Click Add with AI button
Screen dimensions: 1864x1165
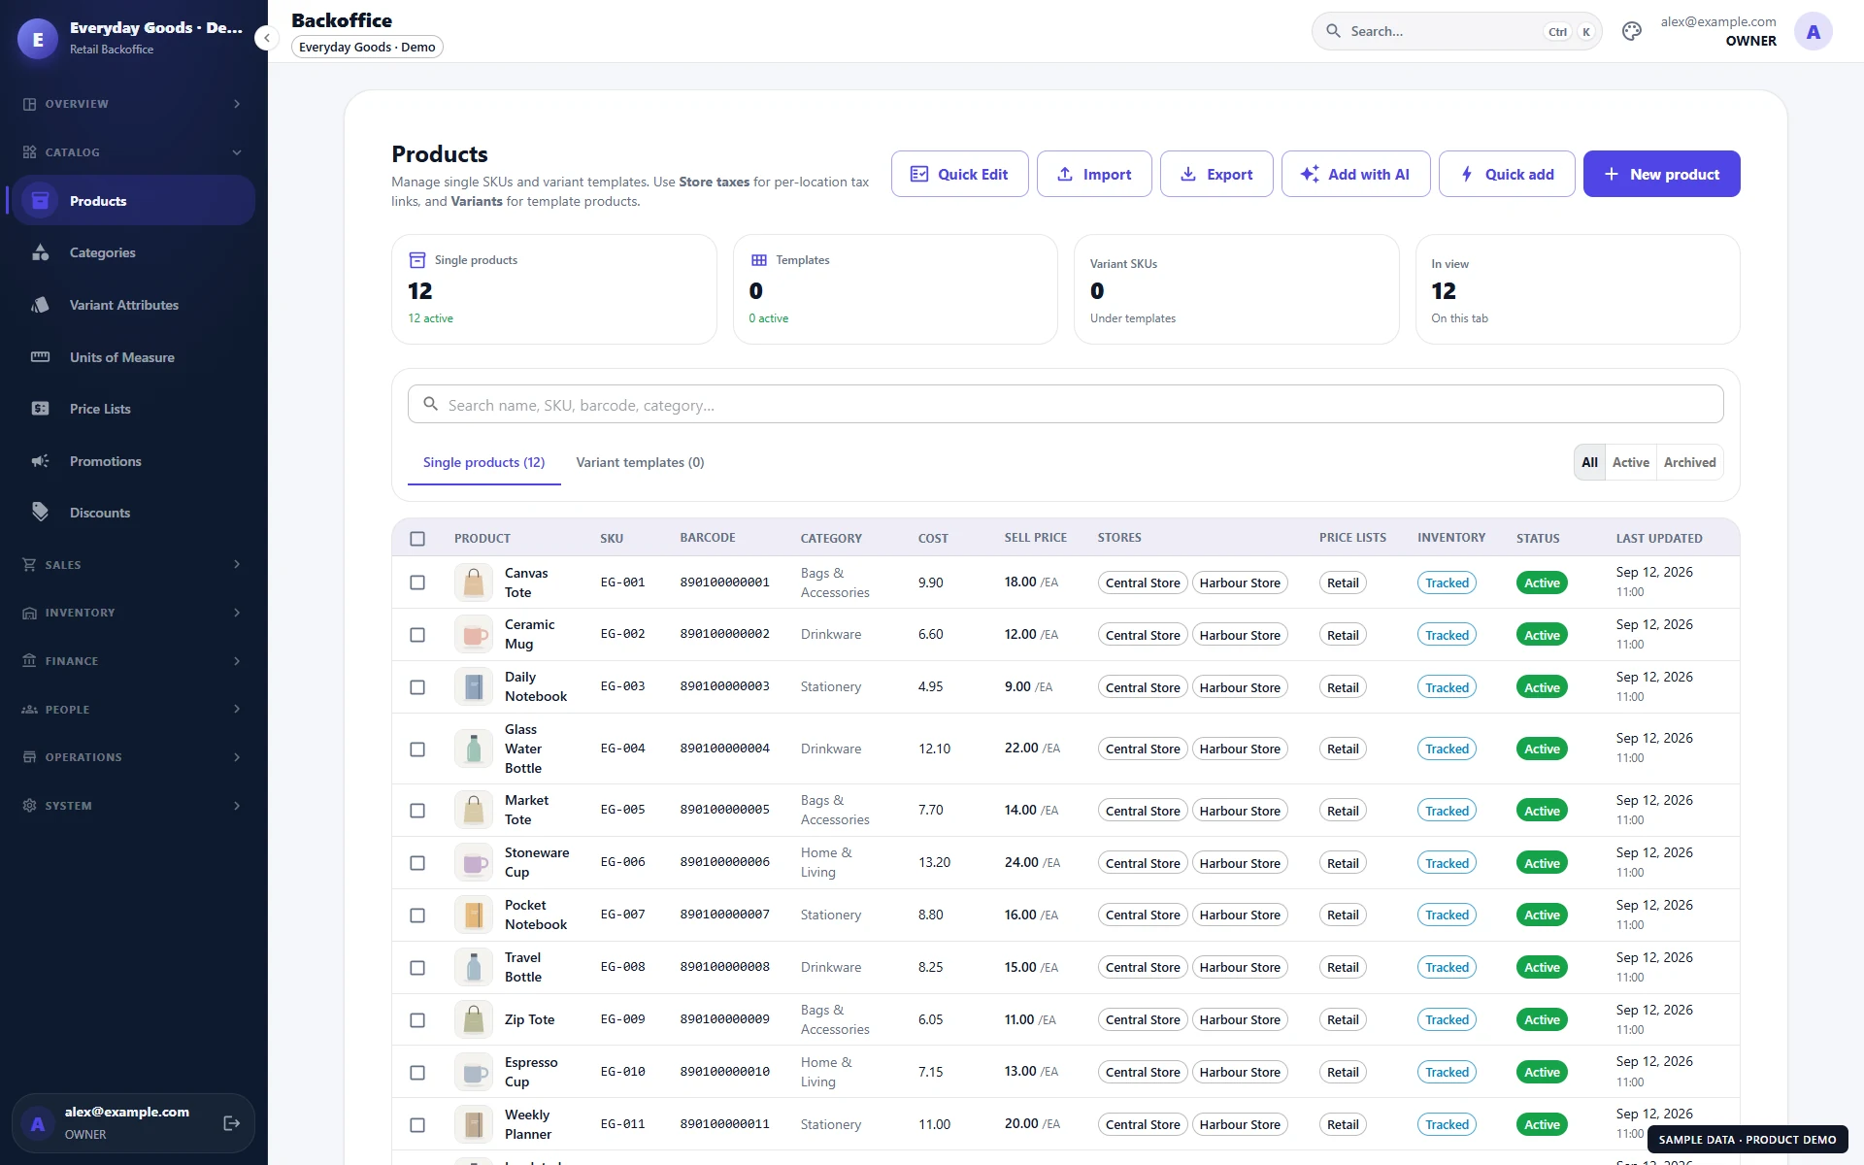(1355, 174)
